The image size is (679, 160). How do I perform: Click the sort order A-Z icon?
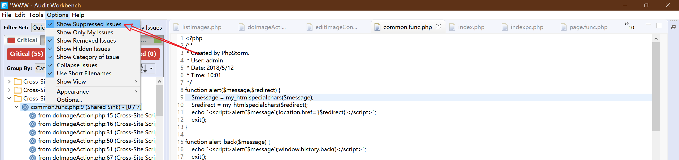point(144,68)
